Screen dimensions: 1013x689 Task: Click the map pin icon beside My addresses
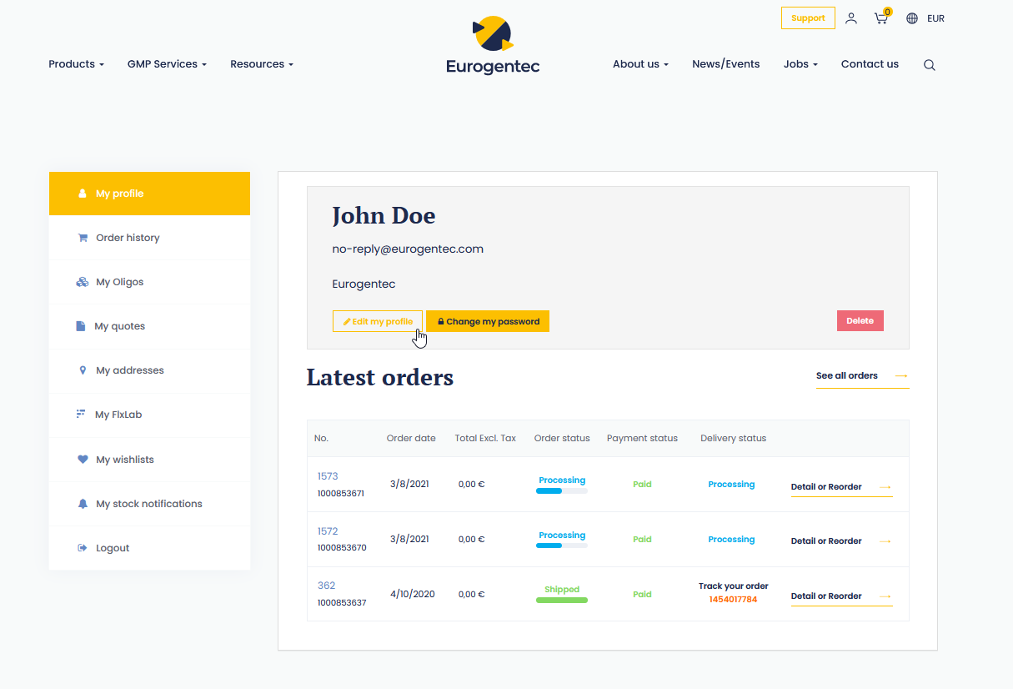[x=83, y=370]
